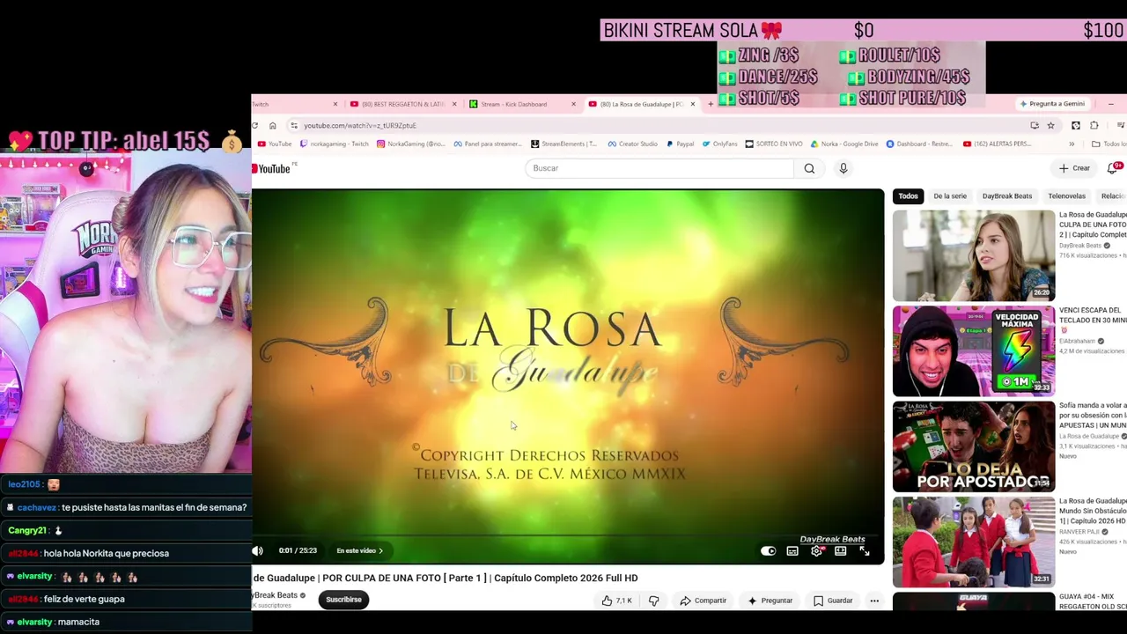Open the more actions ellipsis under the video
This screenshot has height=634, width=1127.
pyautogui.click(x=874, y=601)
